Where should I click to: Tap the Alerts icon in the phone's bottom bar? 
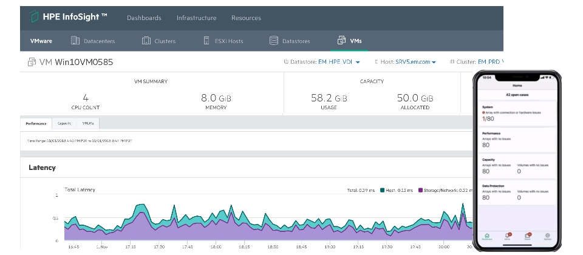507,235
